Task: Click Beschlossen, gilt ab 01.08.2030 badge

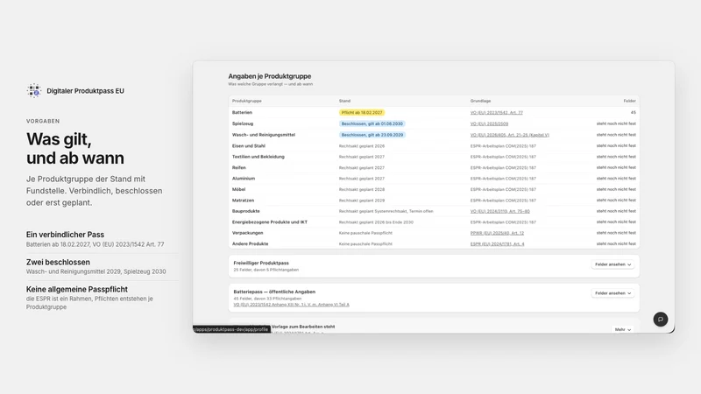Action: pos(372,123)
